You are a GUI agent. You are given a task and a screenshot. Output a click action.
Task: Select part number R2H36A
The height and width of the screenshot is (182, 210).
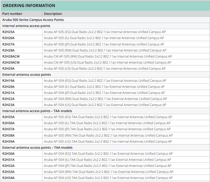8,123
